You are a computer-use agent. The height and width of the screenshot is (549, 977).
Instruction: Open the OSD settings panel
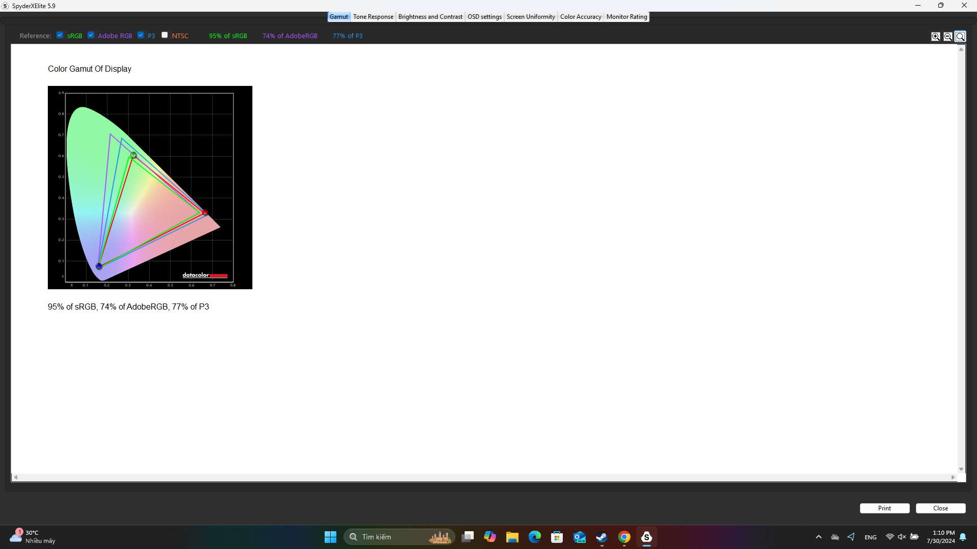pos(483,17)
